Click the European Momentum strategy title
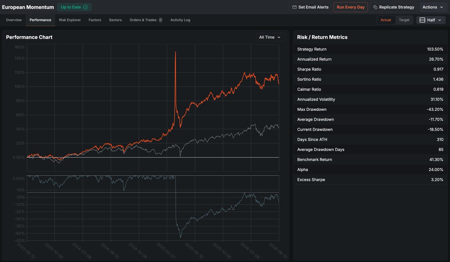 click(x=28, y=7)
